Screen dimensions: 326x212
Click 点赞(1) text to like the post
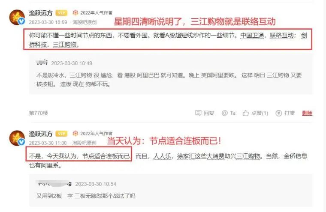coord(260,113)
